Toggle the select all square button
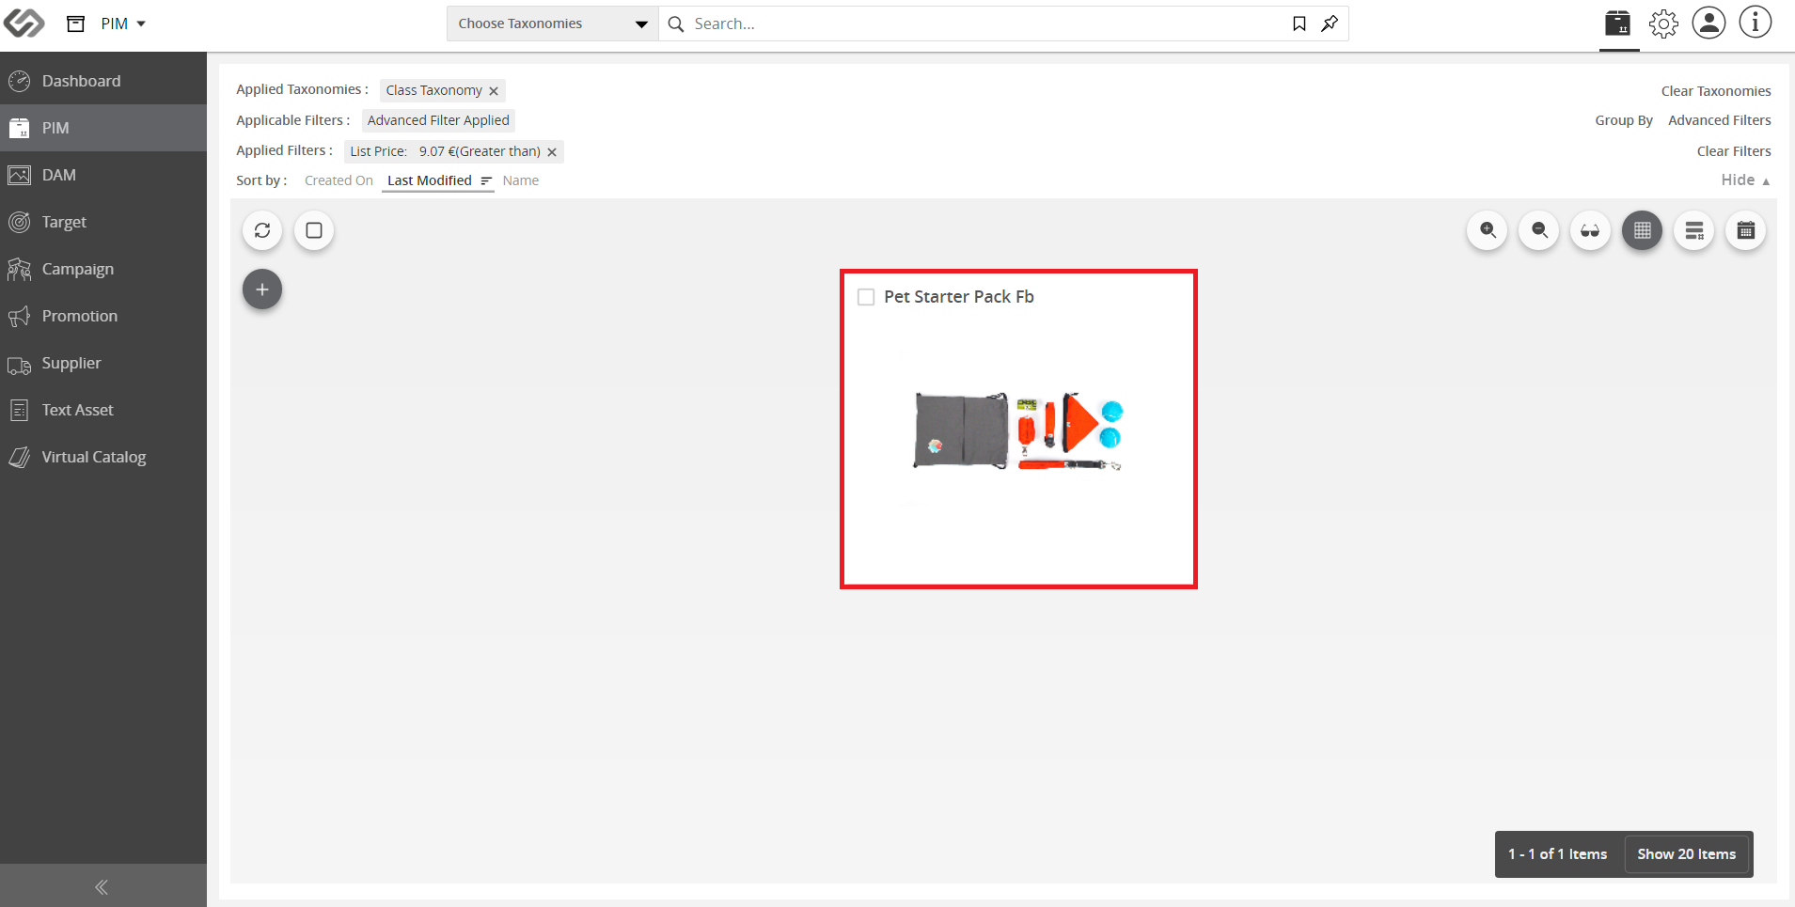1795x907 pixels. pyautogui.click(x=314, y=230)
